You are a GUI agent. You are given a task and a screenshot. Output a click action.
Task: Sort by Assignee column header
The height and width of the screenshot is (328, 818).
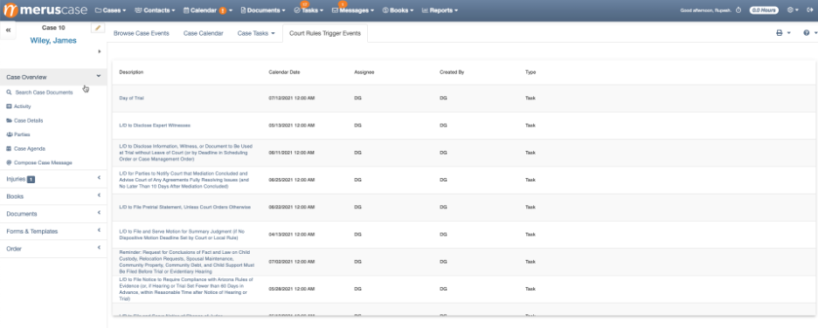click(x=364, y=72)
